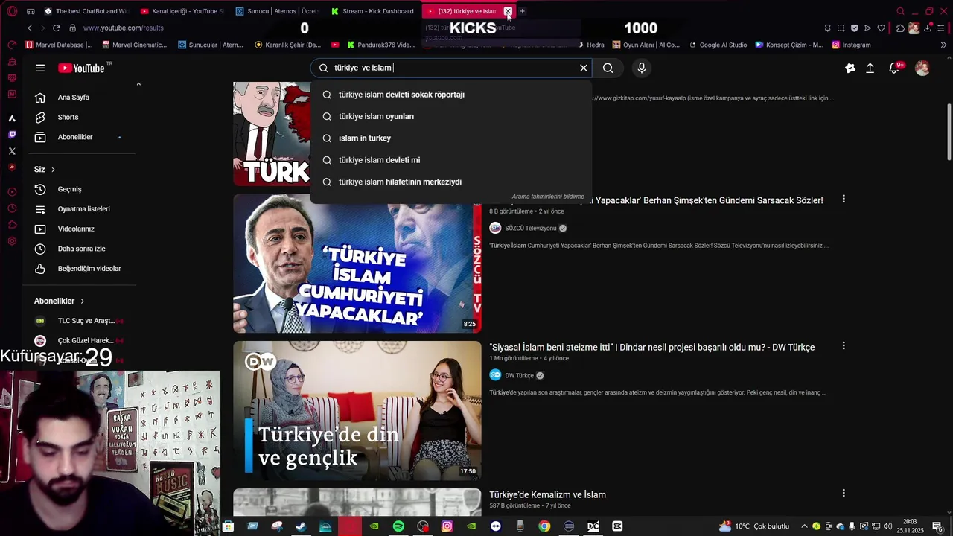Open 'Google AI Studio' bookmark
The height and width of the screenshot is (536, 953).
point(718,45)
